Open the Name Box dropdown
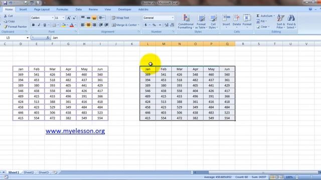This screenshot has height=180, width=321. 28,38
